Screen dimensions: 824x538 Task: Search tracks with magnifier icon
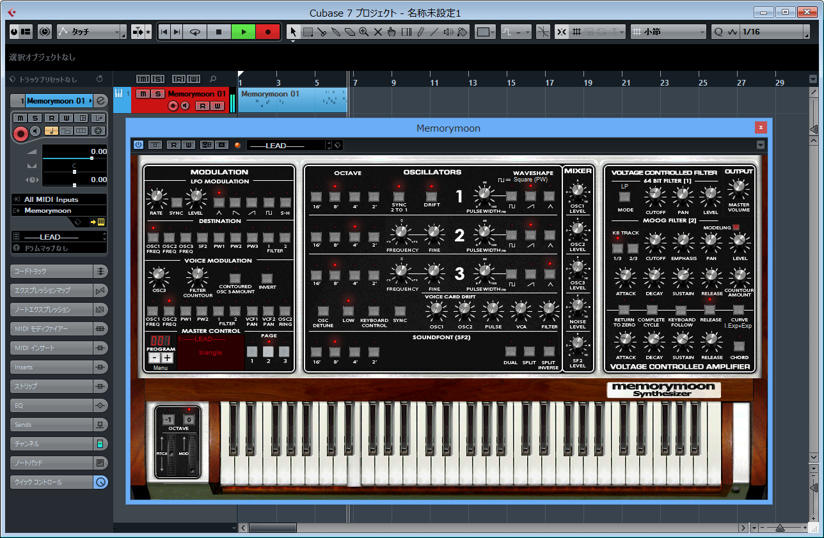pyautogui.click(x=213, y=79)
